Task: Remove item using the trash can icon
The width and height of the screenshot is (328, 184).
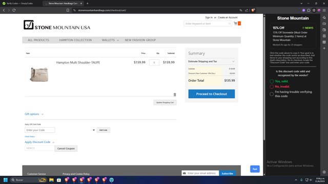Action: point(175,95)
